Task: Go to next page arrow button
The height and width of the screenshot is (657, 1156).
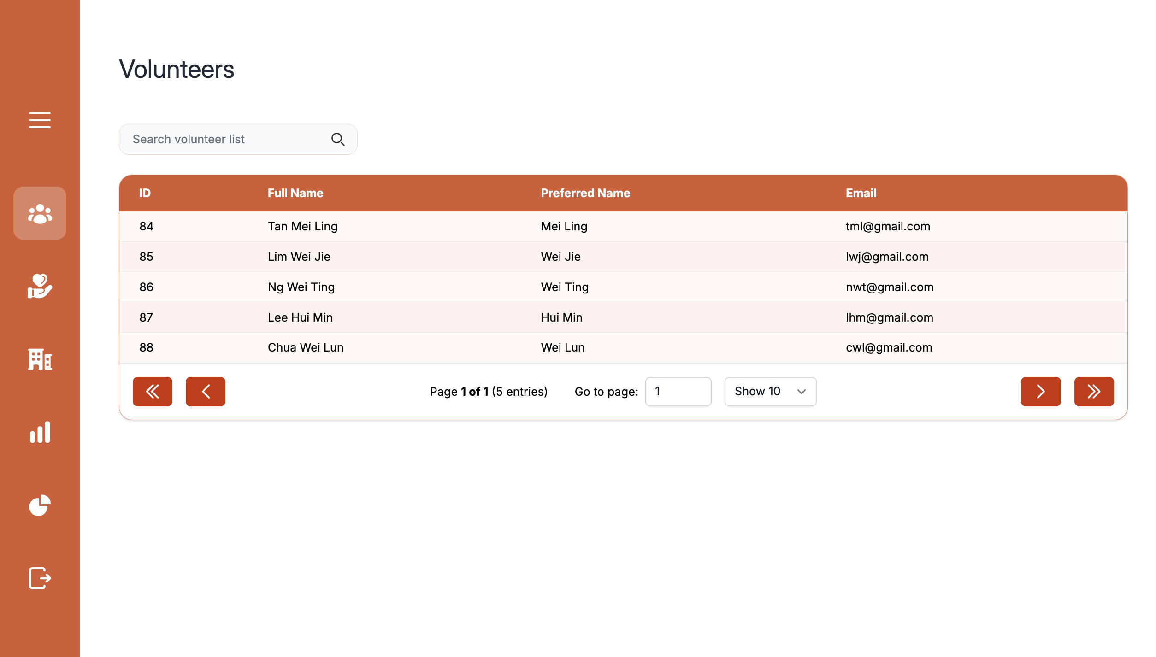Action: point(1041,392)
